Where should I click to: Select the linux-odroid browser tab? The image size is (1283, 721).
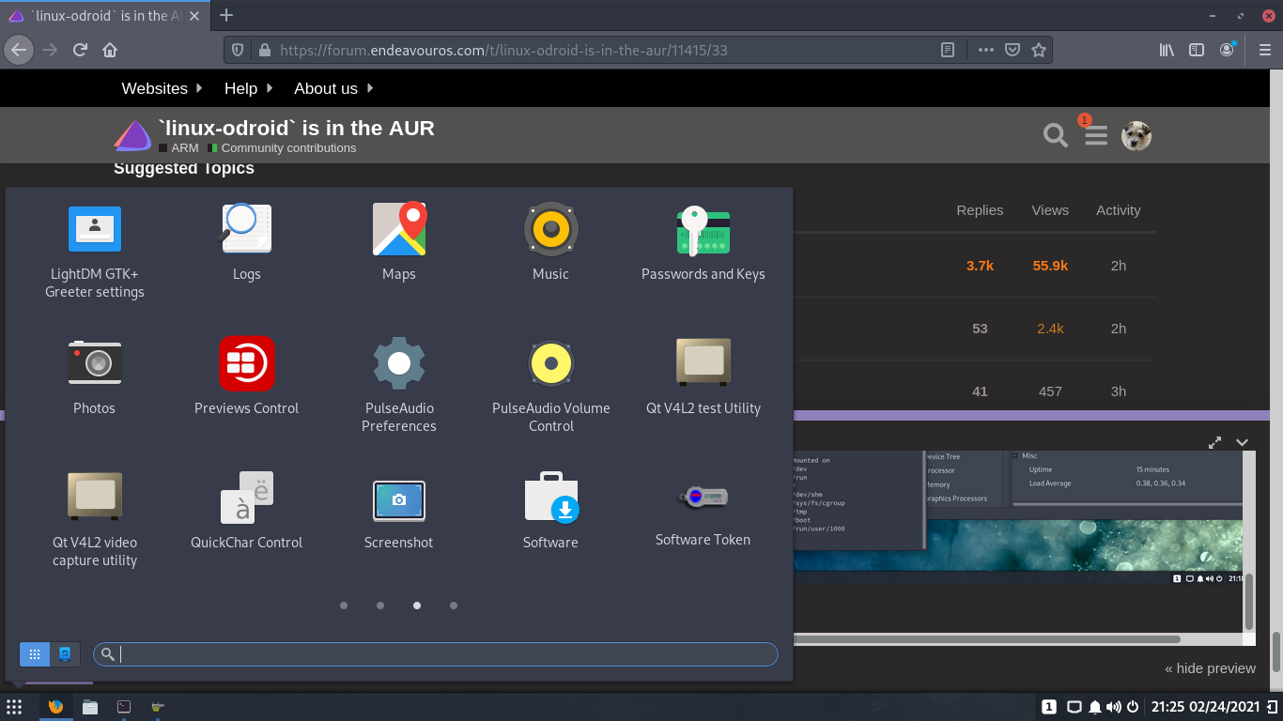coord(104,15)
